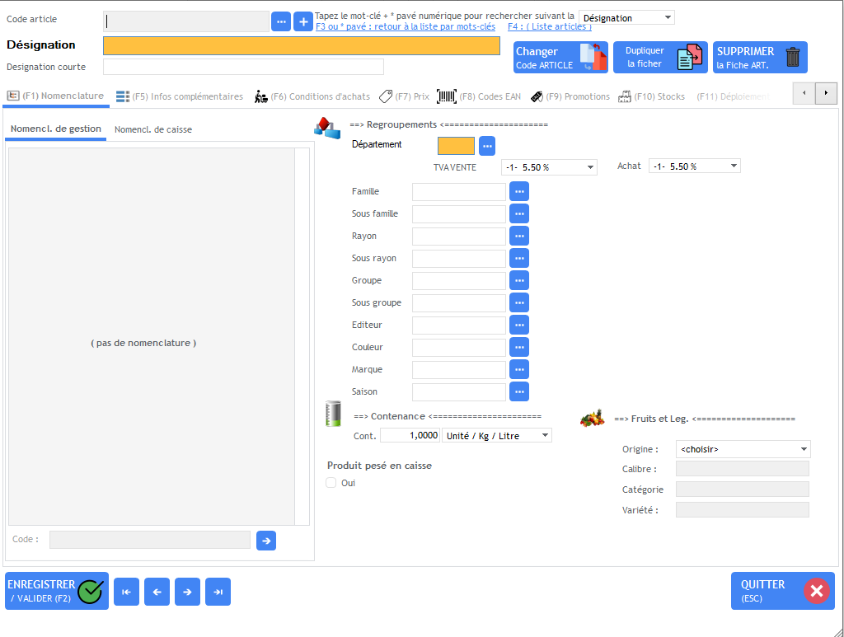Open the Famille lookup ellipsis button
This screenshot has height=637, width=844.
pyautogui.click(x=519, y=191)
